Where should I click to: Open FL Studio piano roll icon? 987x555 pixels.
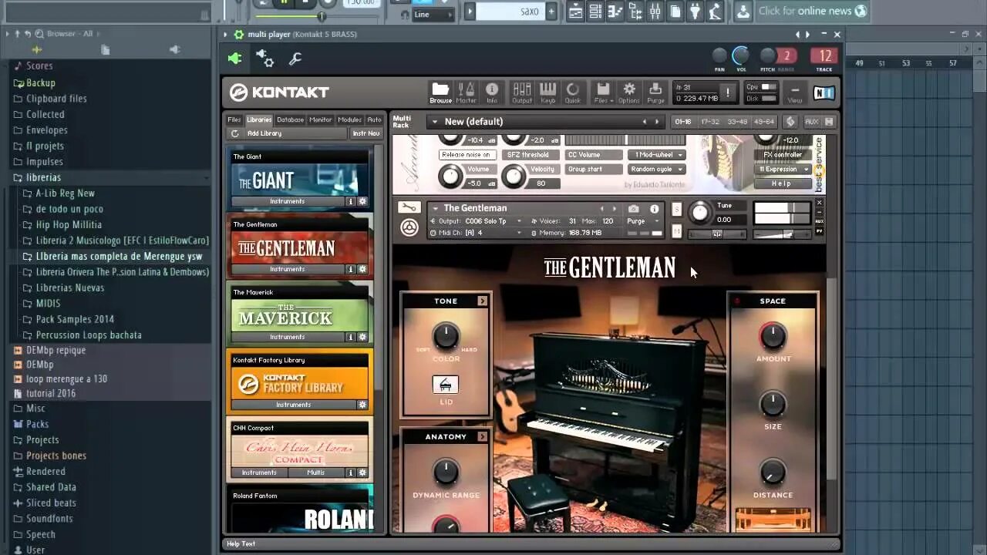(615, 11)
